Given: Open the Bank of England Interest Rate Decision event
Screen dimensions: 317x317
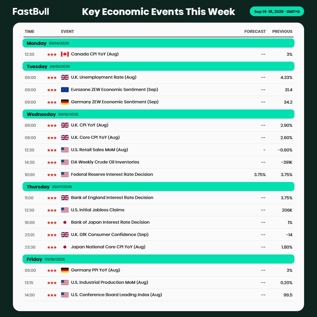Looking at the screenshot, I should coord(112,198).
